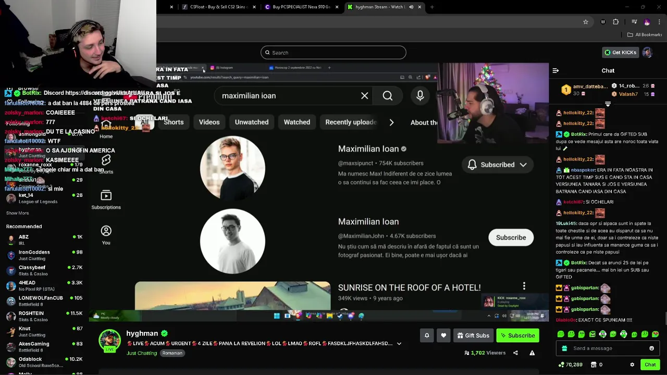Toggle stream notifications bell
Screen dimensions: 667x375
[427, 335]
